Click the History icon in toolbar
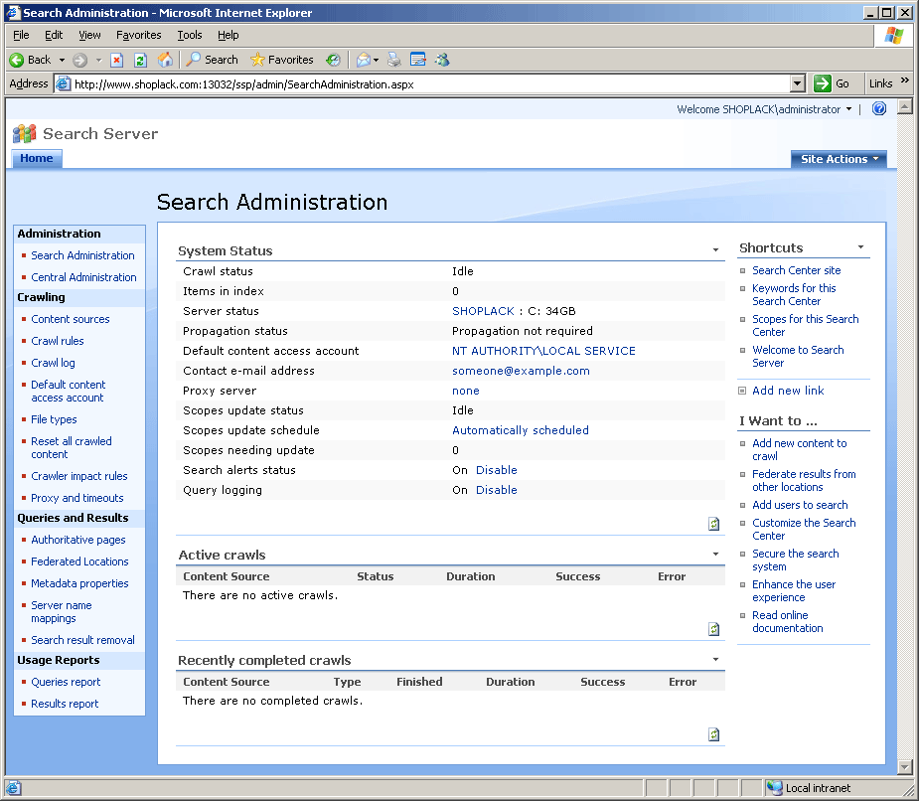This screenshot has width=919, height=801. pos(333,60)
